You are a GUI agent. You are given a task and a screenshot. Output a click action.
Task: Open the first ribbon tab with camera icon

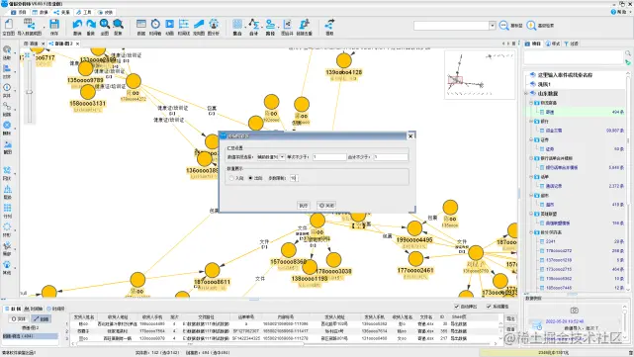(x=19, y=13)
